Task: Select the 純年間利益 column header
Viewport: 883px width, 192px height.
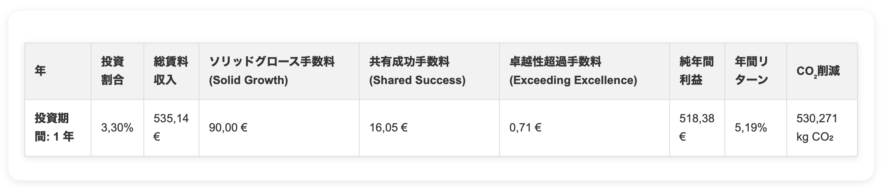Action: (x=696, y=71)
